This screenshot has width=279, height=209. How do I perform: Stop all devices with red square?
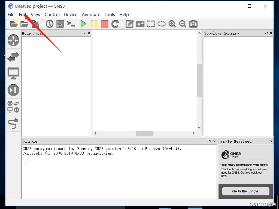point(105,24)
